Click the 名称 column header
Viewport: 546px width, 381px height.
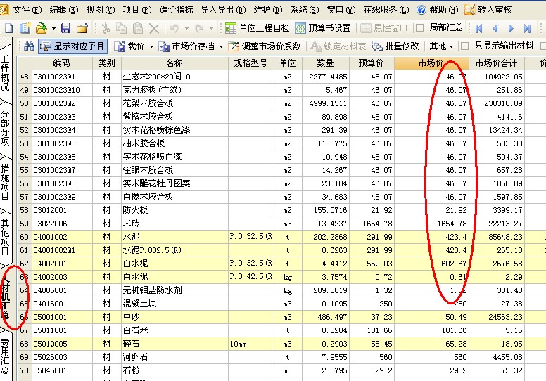tap(174, 63)
